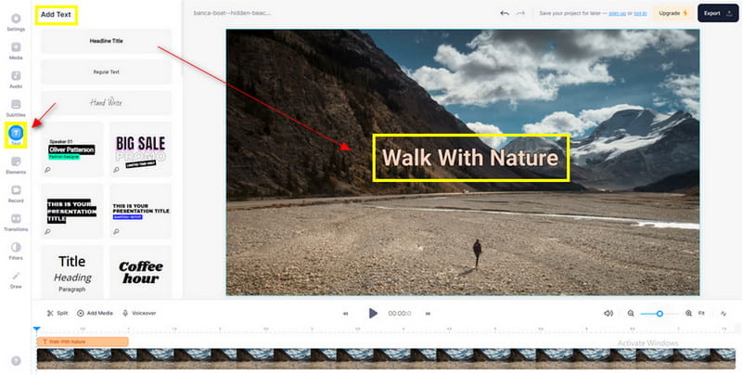
Task: Open the Audio sidebar panel
Action: [x=16, y=79]
